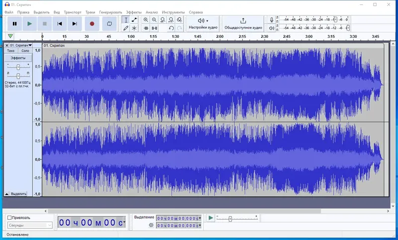
Task: Toggle the Соло button on track
Action: point(25,51)
